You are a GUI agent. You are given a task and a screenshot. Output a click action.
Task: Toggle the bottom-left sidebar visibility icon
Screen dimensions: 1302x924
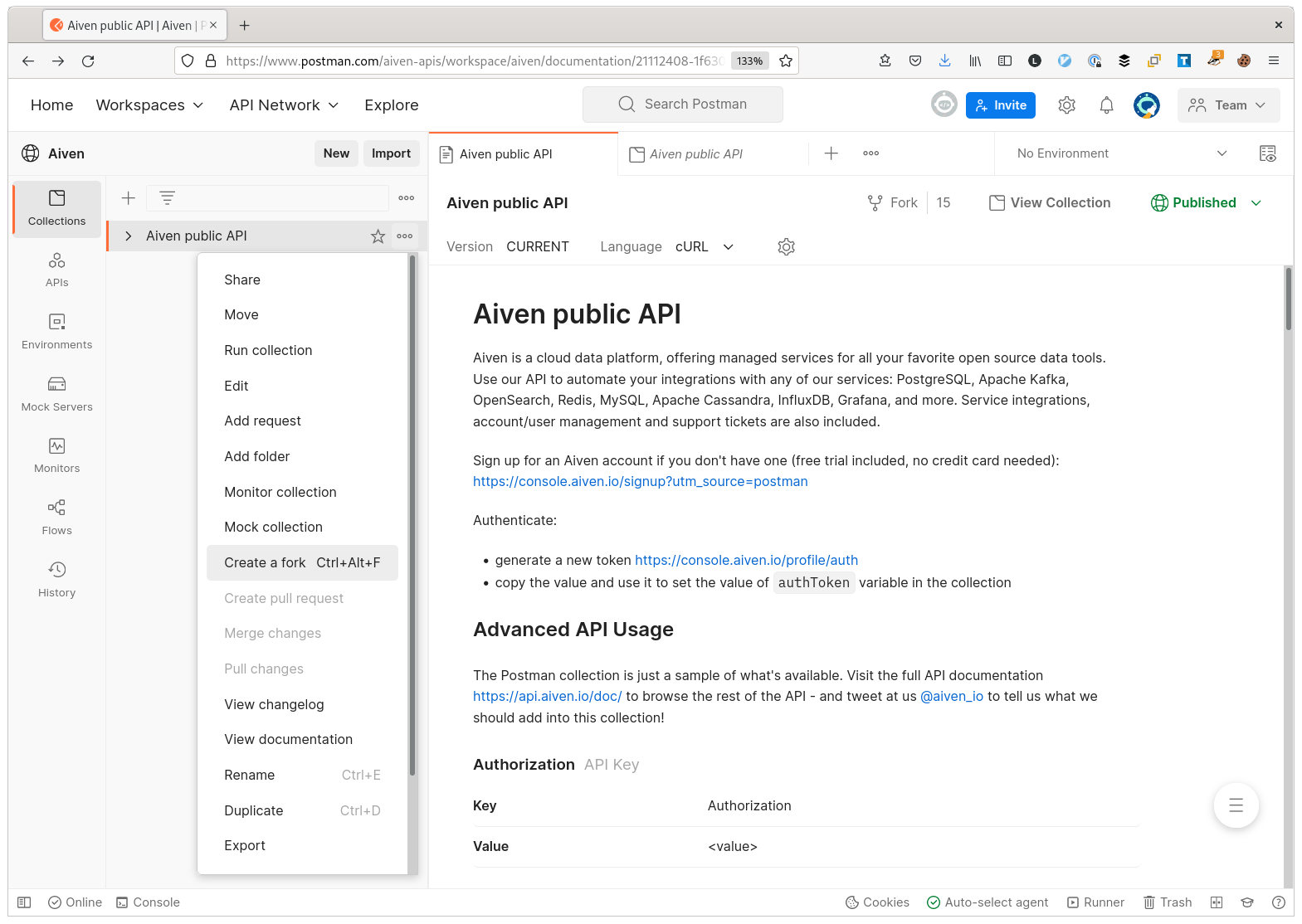coord(24,902)
